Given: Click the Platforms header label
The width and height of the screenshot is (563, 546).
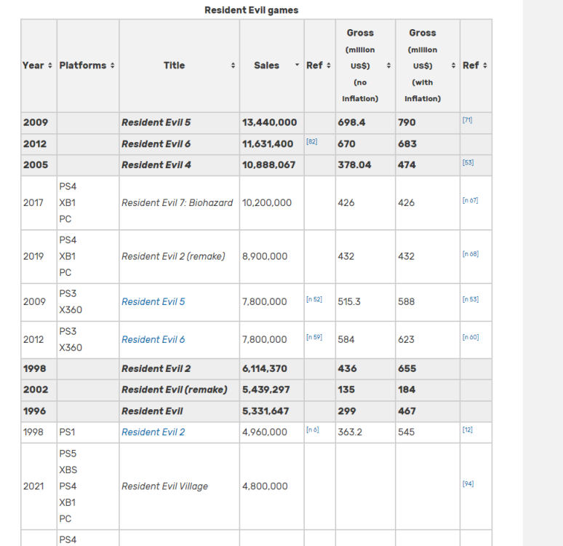Looking at the screenshot, I should pyautogui.click(x=83, y=66).
